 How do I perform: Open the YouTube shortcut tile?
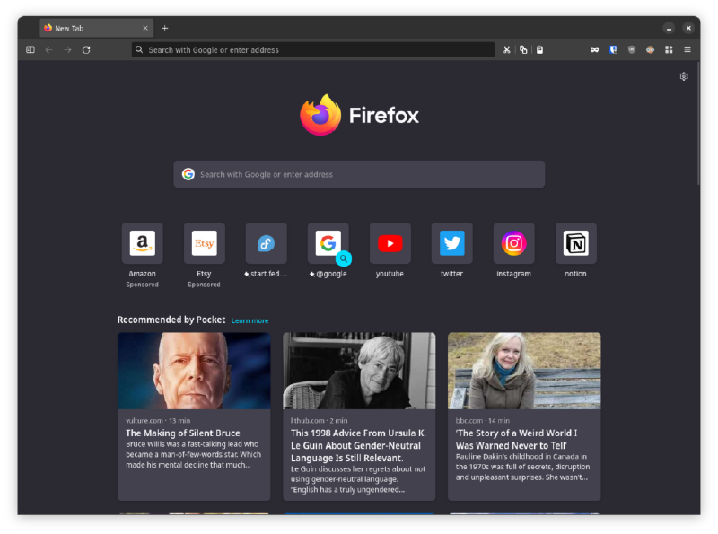390,243
